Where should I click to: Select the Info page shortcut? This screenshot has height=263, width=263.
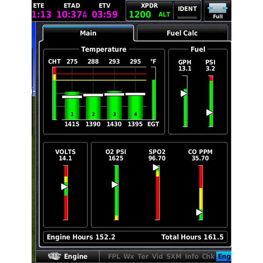pos(192,256)
